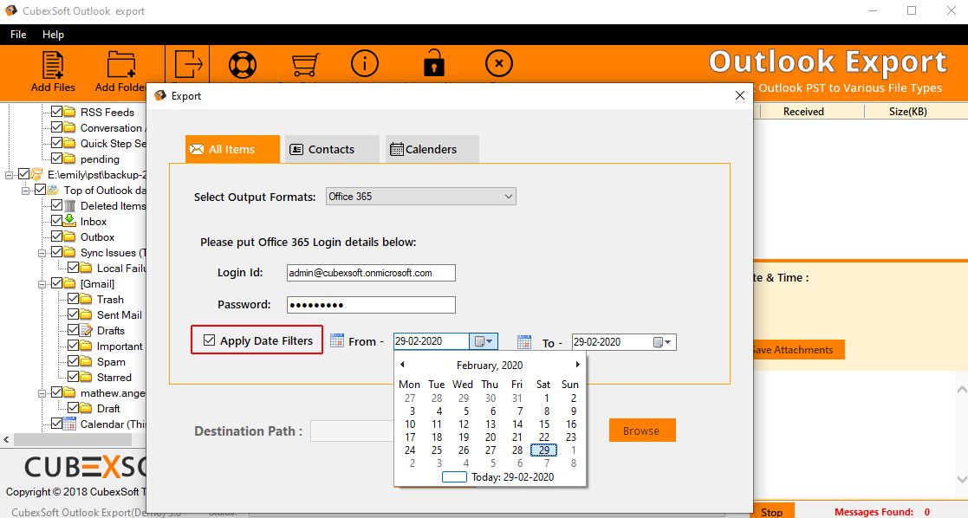Click the Login Id input field

(371, 273)
